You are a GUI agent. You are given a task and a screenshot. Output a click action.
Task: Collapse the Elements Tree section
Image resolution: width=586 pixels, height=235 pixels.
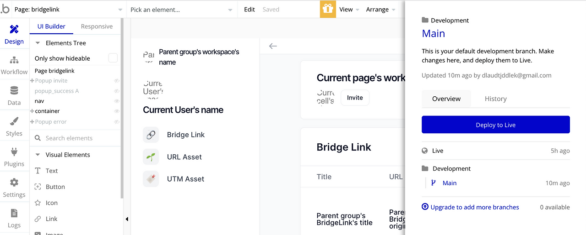click(x=38, y=43)
